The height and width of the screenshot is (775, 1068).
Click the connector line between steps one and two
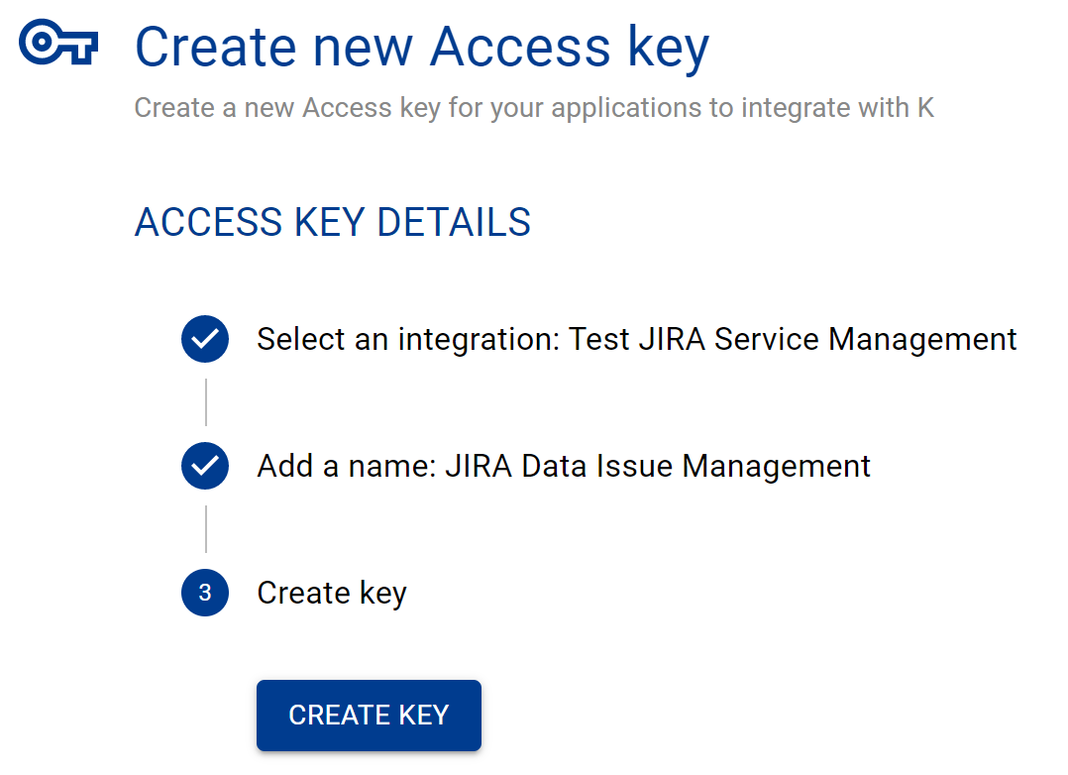[205, 401]
